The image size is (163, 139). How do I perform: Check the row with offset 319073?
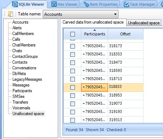[72, 104]
